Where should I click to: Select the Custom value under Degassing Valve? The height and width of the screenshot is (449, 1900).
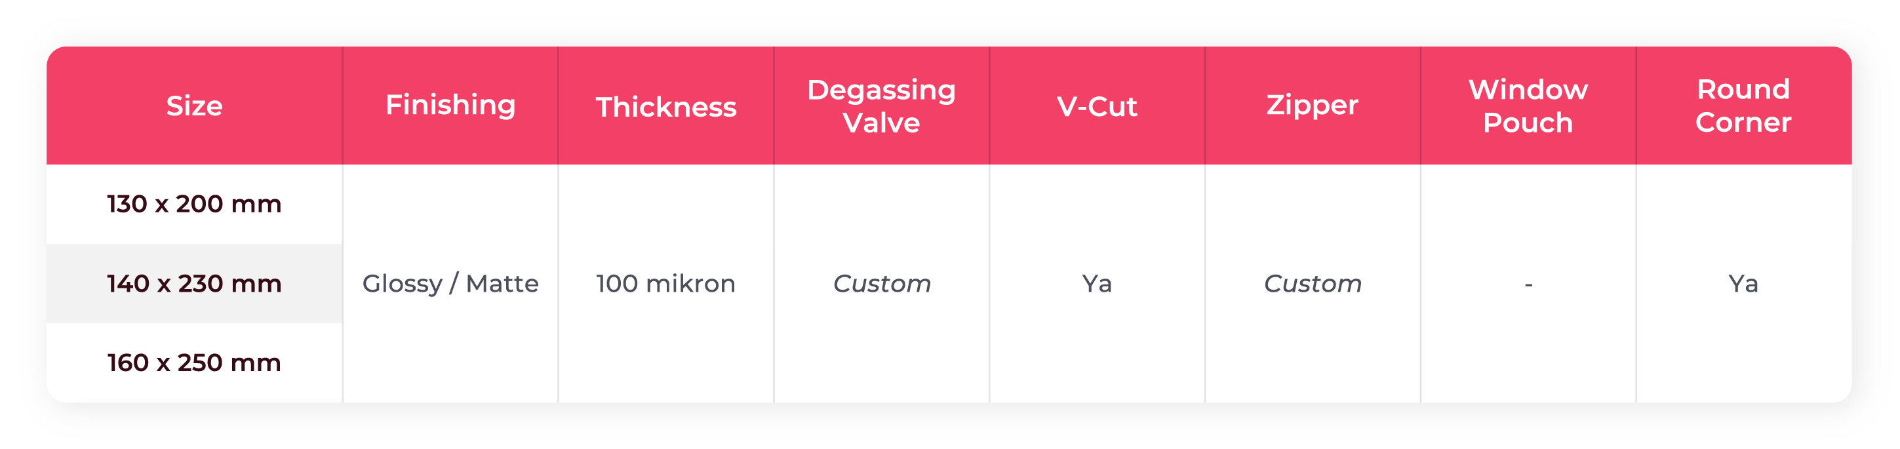[x=881, y=284]
